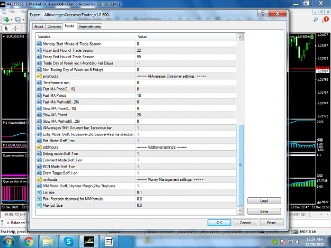Open File Explorer from taskbar
The height and width of the screenshot is (248, 331).
[x=48, y=242]
